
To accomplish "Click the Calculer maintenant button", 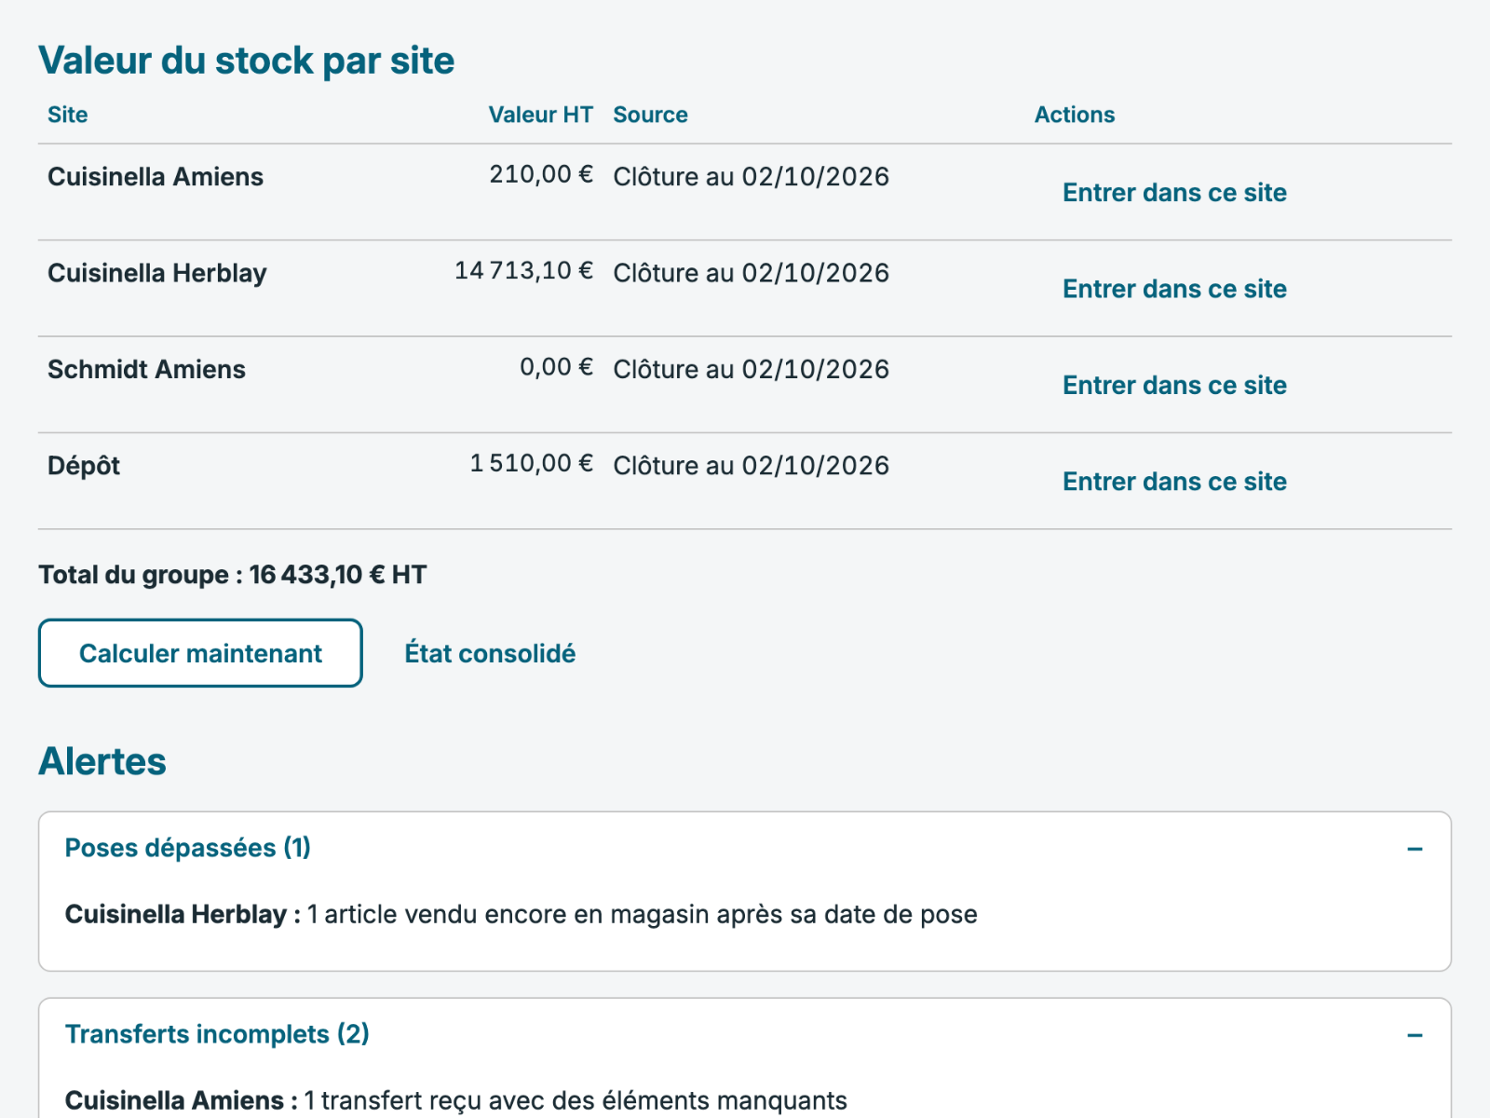I will click(200, 653).
